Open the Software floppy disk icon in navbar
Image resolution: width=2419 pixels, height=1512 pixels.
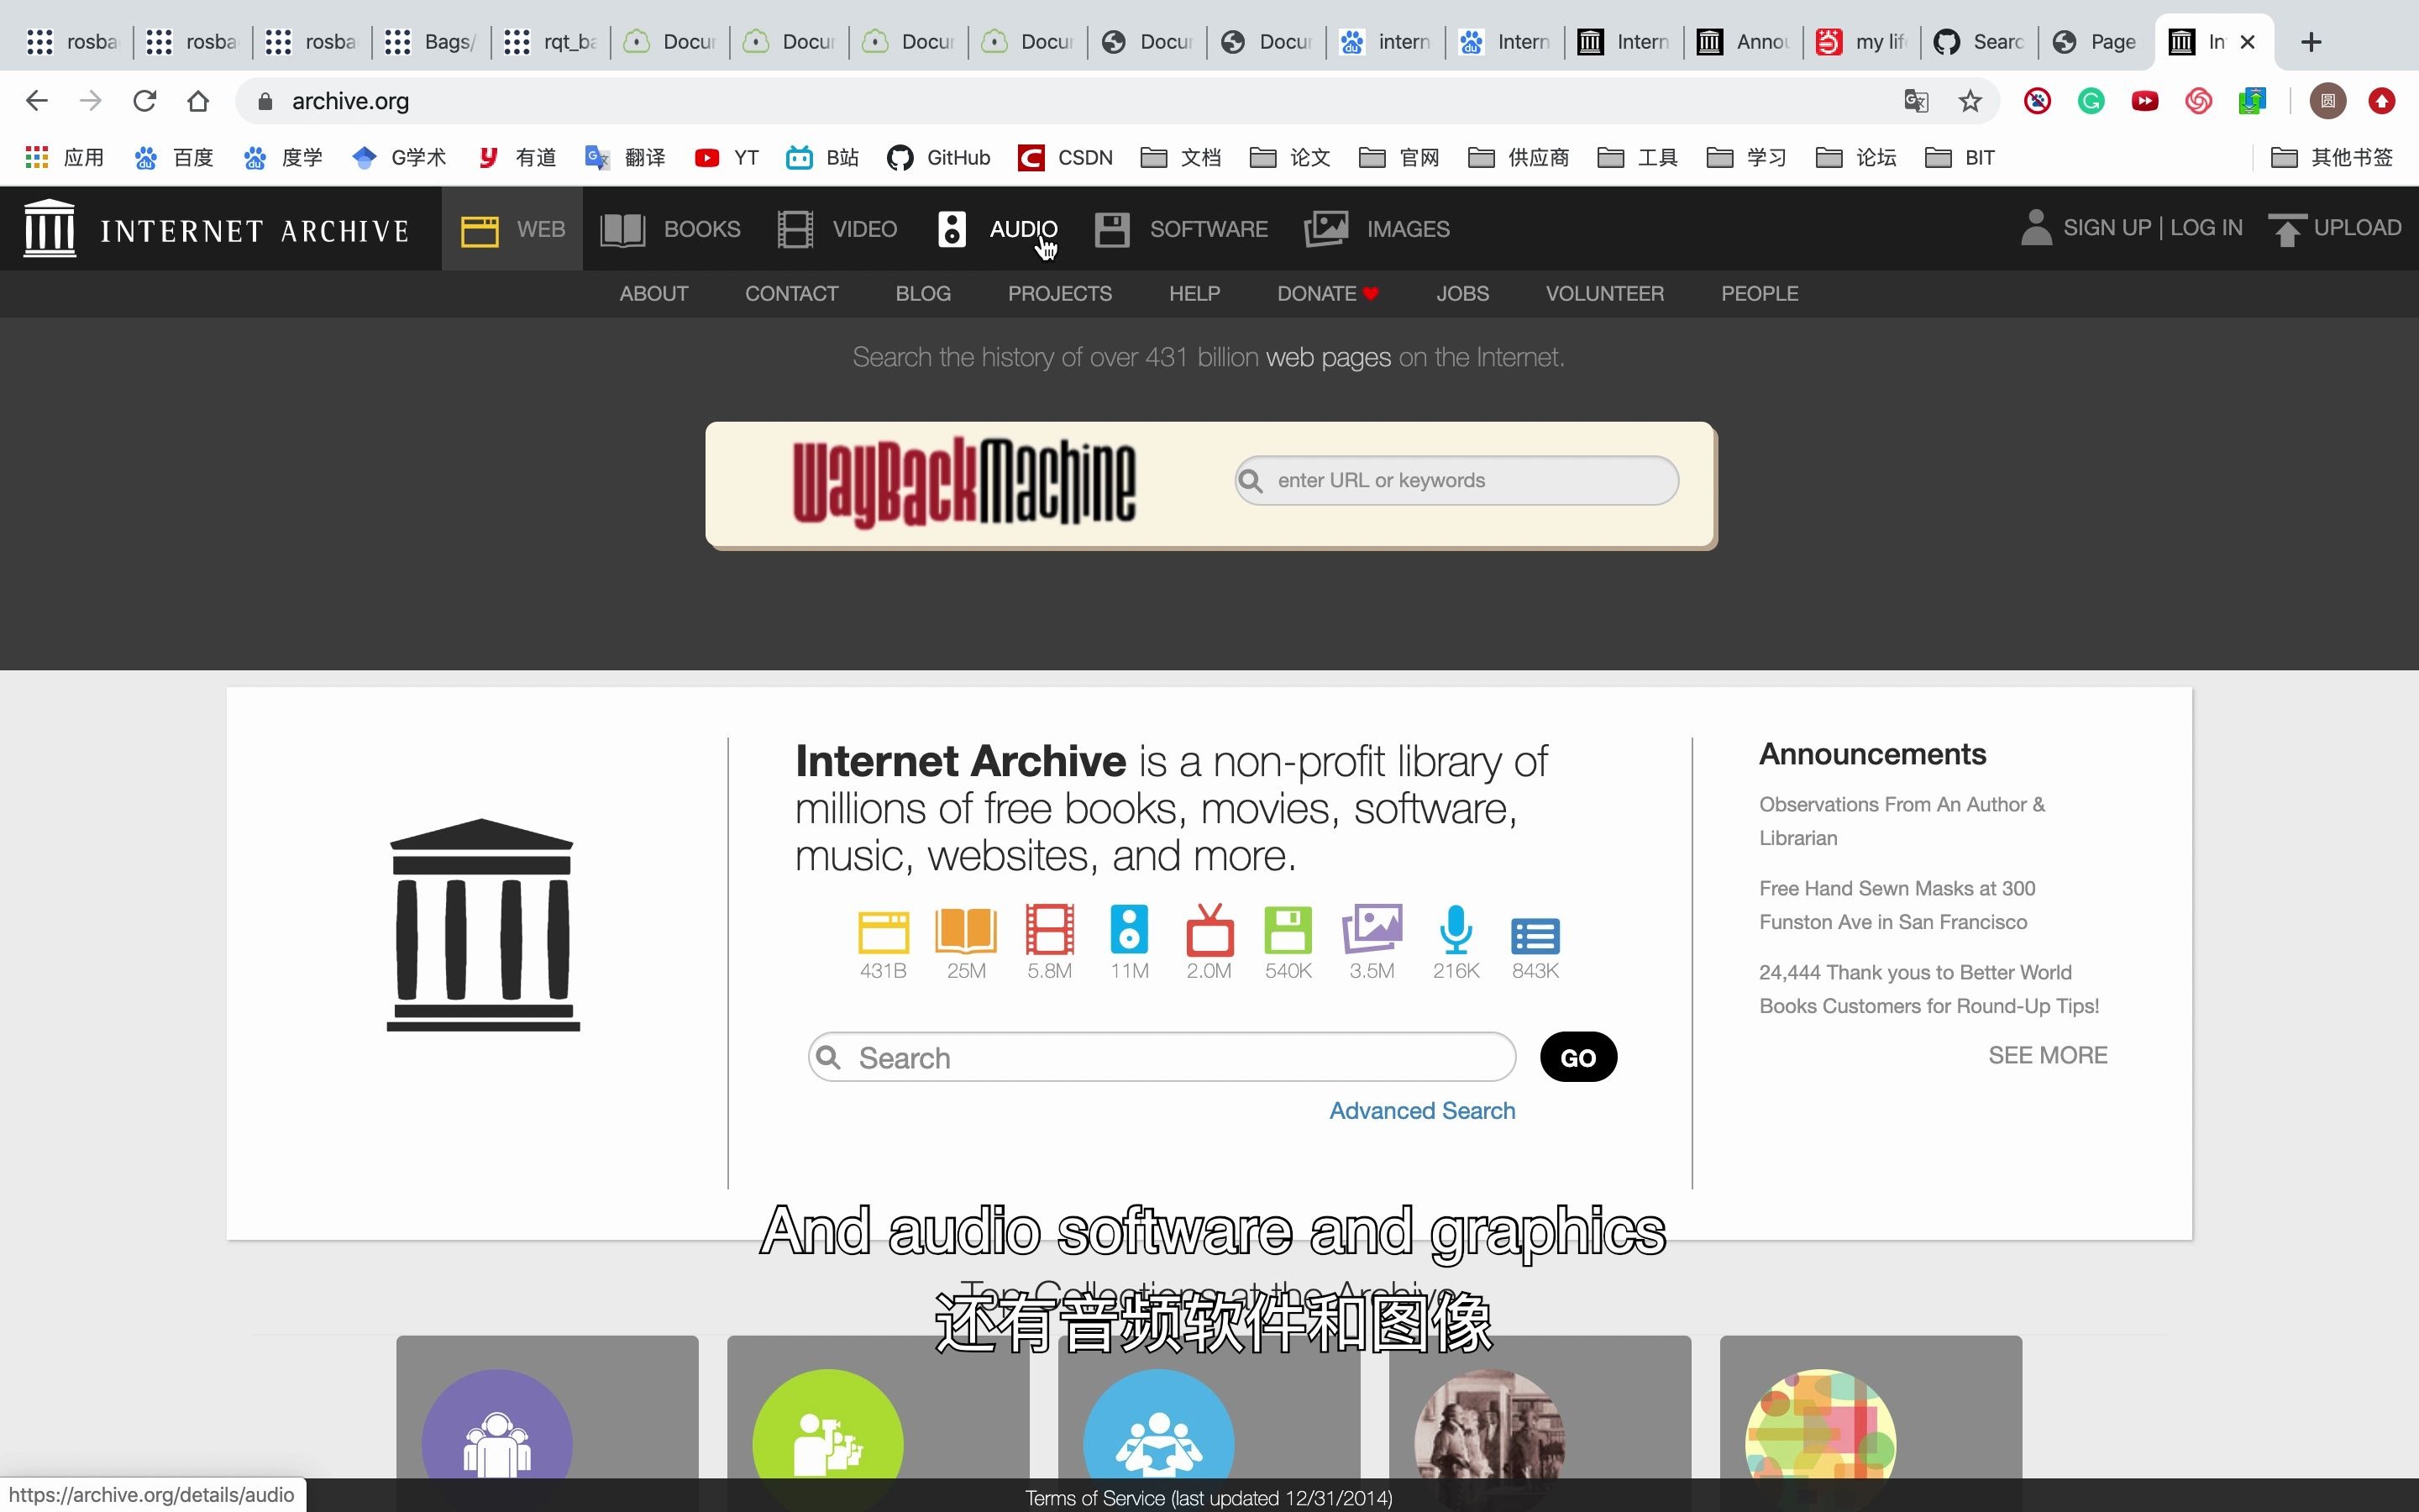point(1111,229)
